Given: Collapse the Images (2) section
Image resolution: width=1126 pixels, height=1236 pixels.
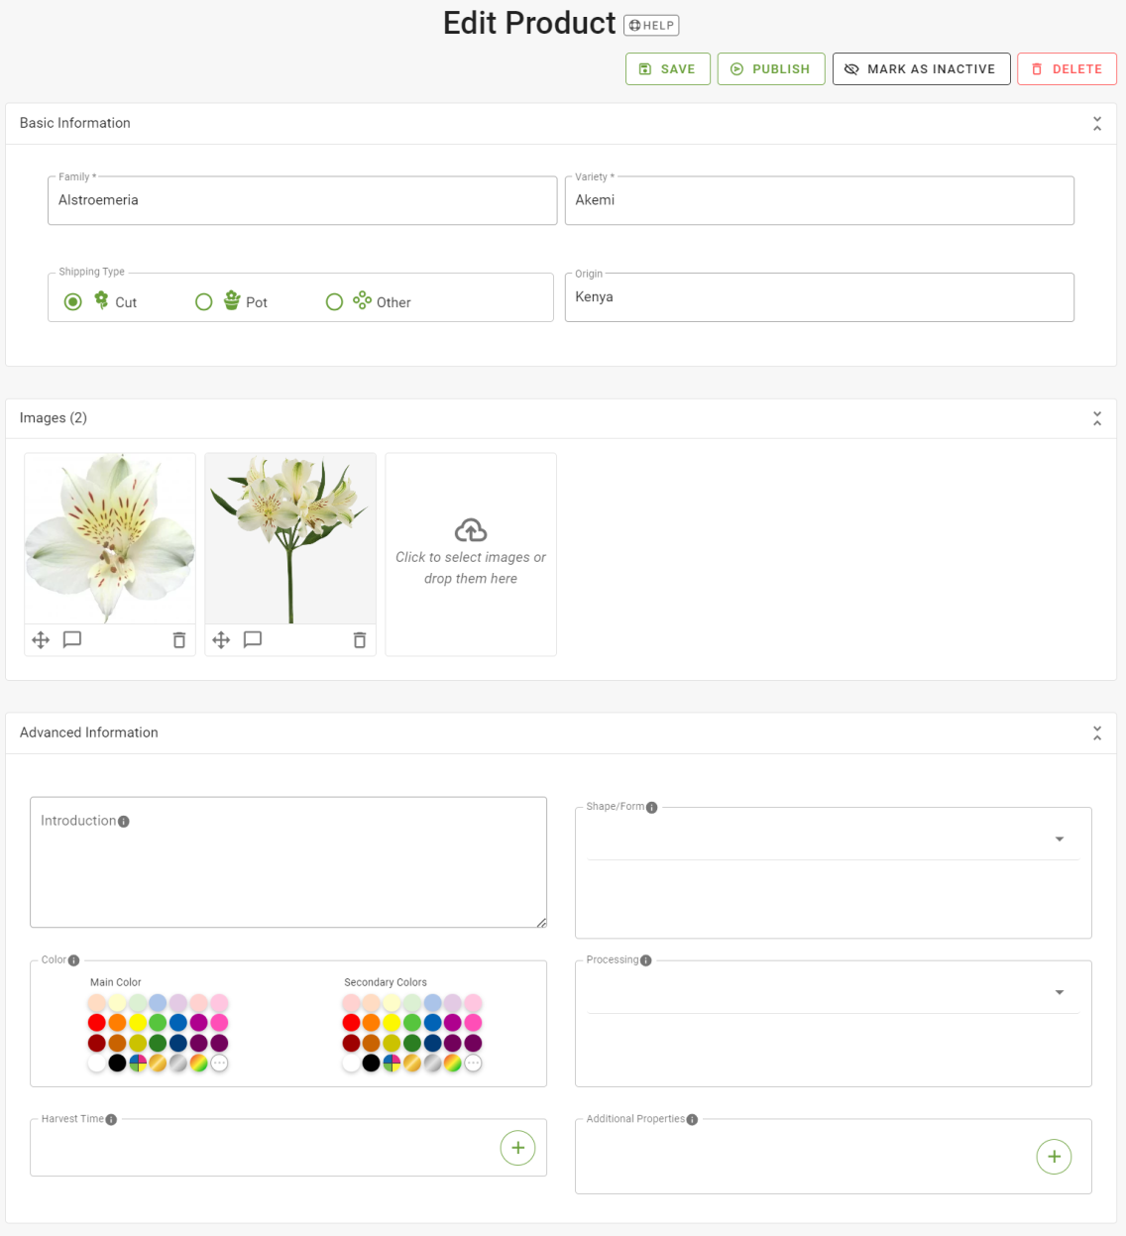Looking at the screenshot, I should tap(1097, 418).
